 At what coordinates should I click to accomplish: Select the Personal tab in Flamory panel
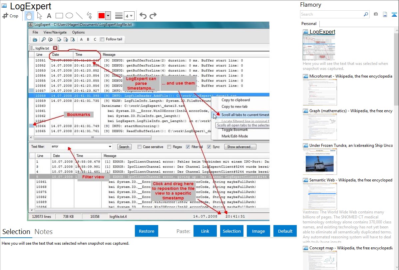click(309, 24)
